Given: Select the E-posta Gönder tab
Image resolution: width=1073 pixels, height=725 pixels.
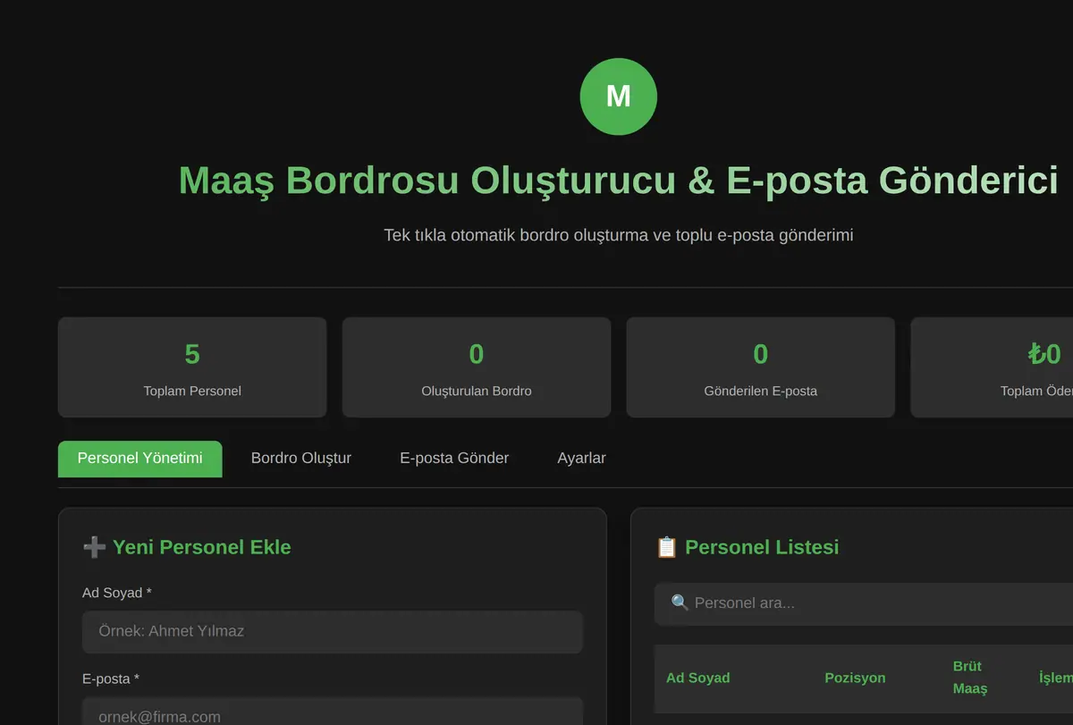Looking at the screenshot, I should coord(454,459).
